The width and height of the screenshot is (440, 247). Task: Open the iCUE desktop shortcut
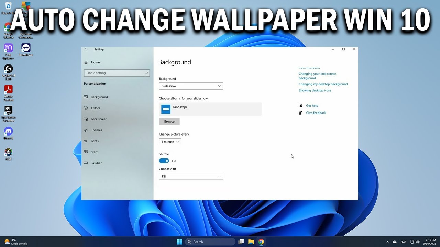click(8, 154)
